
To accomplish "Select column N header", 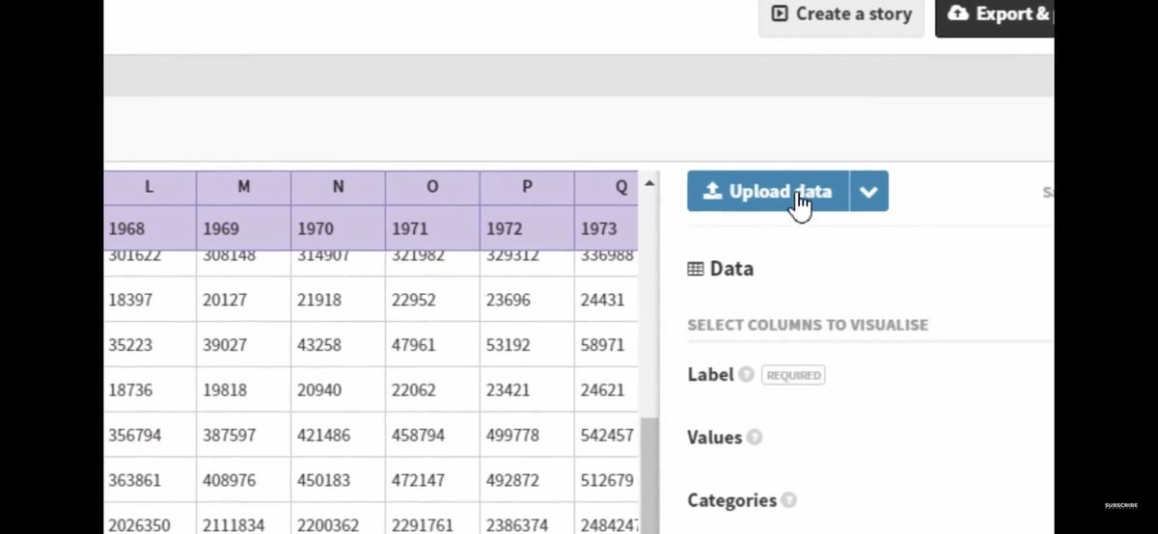I will click(339, 188).
